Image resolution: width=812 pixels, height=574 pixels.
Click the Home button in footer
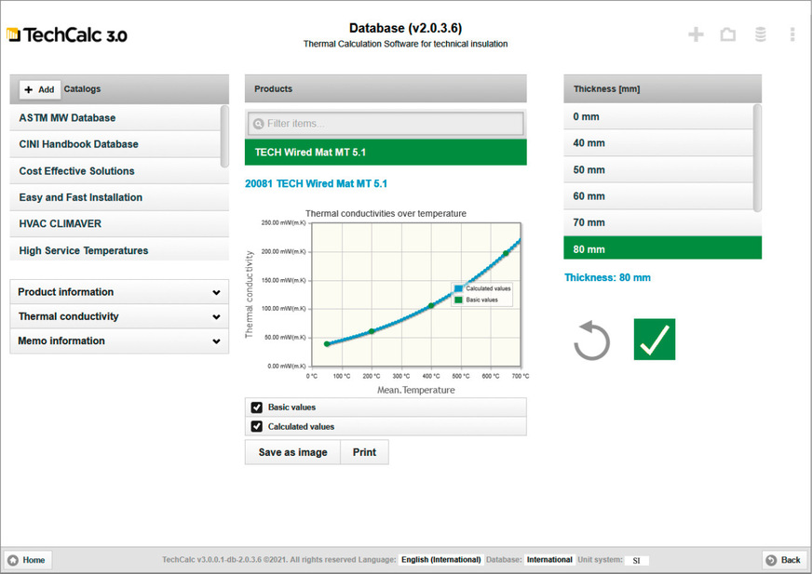point(27,559)
